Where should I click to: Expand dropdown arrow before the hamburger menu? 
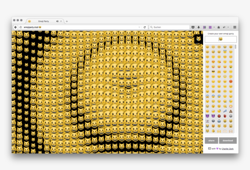(228, 27)
